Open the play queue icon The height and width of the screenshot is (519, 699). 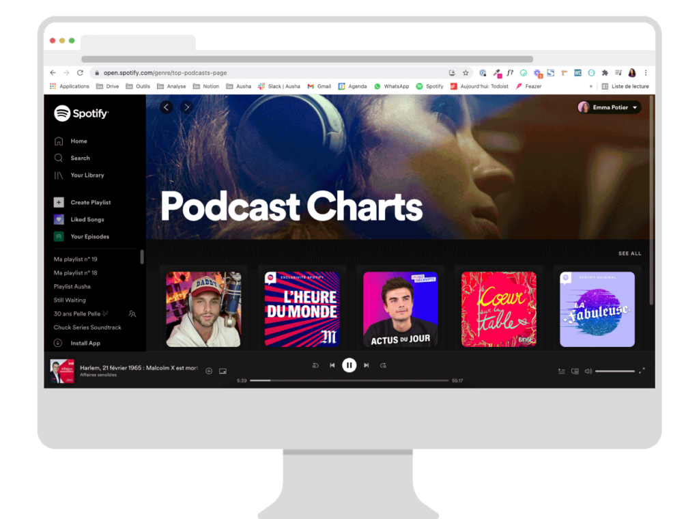[x=562, y=371]
